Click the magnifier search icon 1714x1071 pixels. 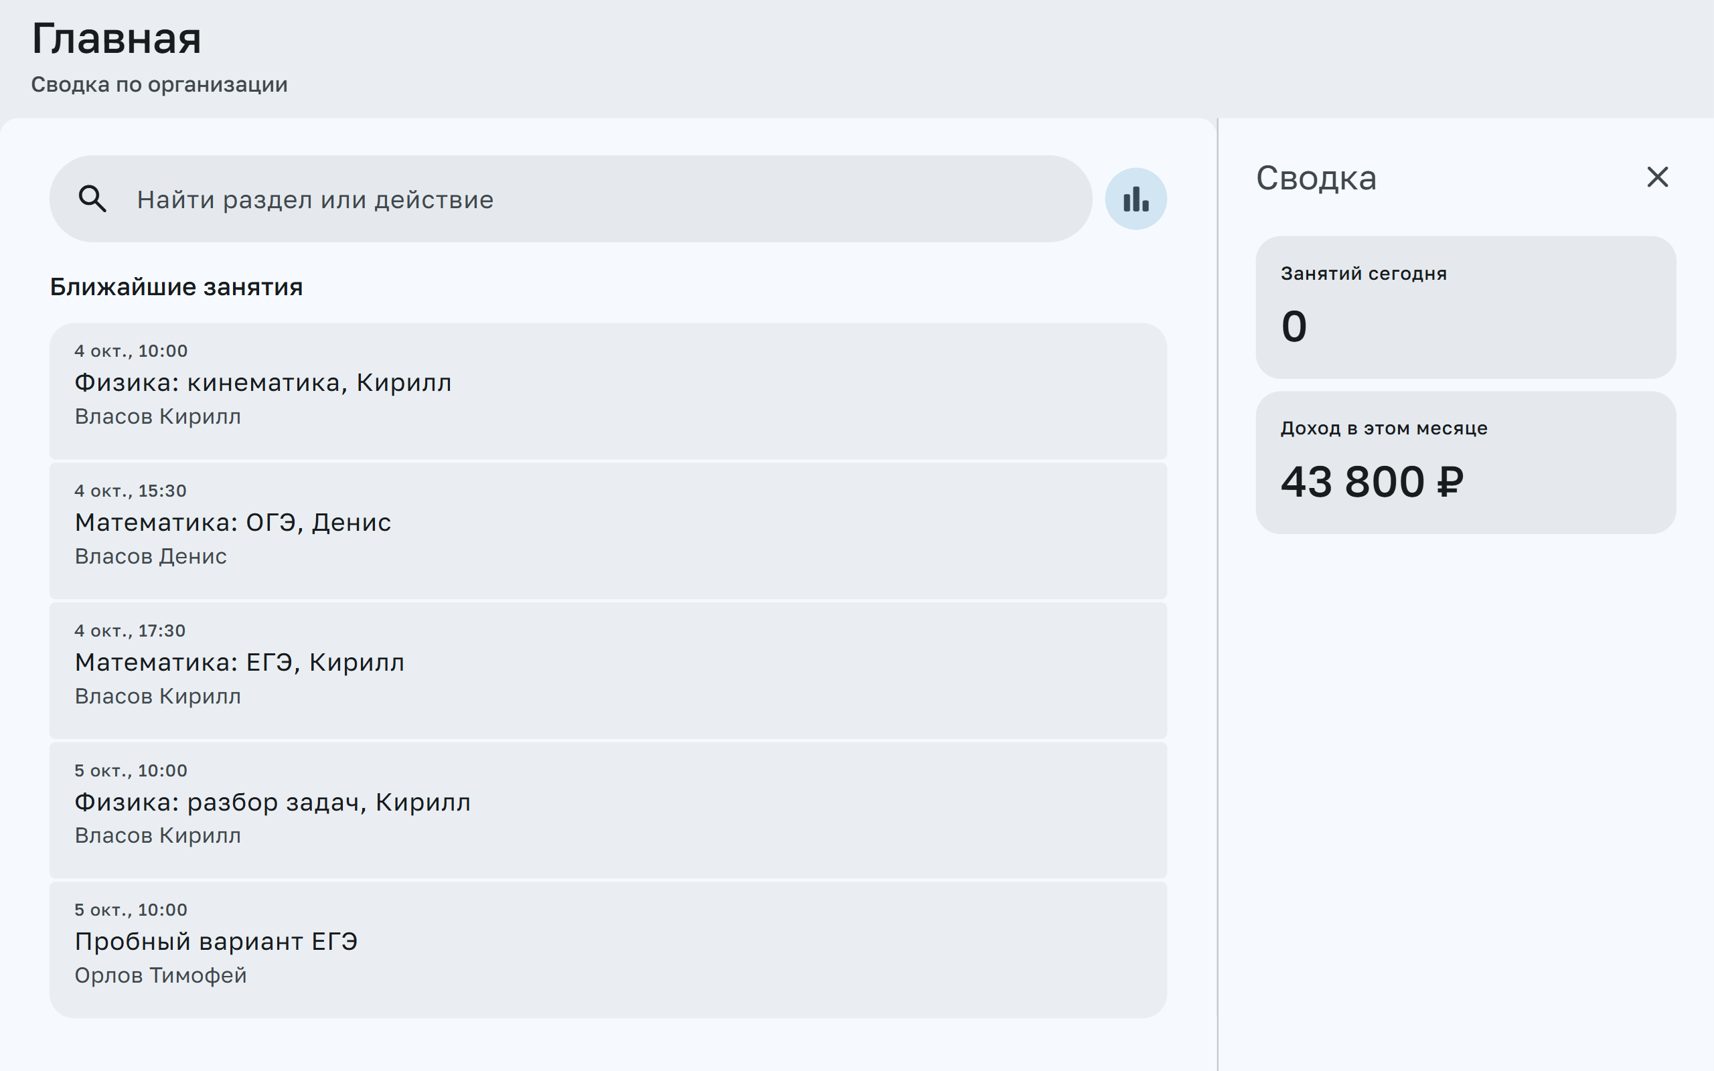click(x=92, y=199)
